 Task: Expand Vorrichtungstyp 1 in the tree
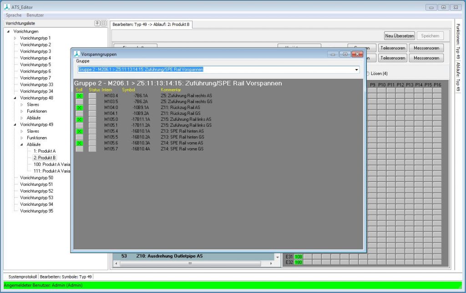(15, 38)
